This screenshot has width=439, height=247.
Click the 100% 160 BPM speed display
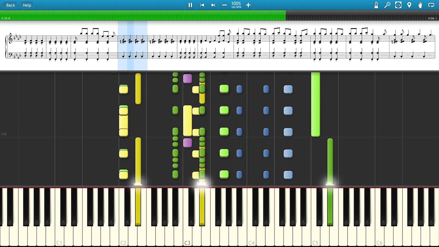tap(236, 5)
